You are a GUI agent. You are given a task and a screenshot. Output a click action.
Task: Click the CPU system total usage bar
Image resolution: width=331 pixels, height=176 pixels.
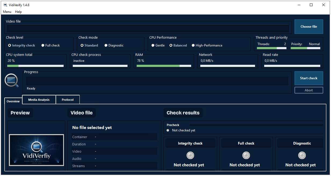pyautogui.click(x=35, y=66)
